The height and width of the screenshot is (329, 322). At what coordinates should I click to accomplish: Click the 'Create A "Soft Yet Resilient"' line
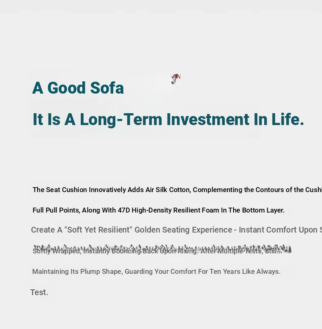click(x=176, y=230)
